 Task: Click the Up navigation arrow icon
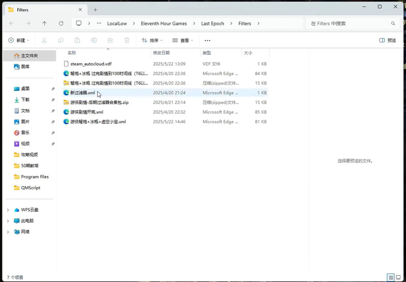44,23
